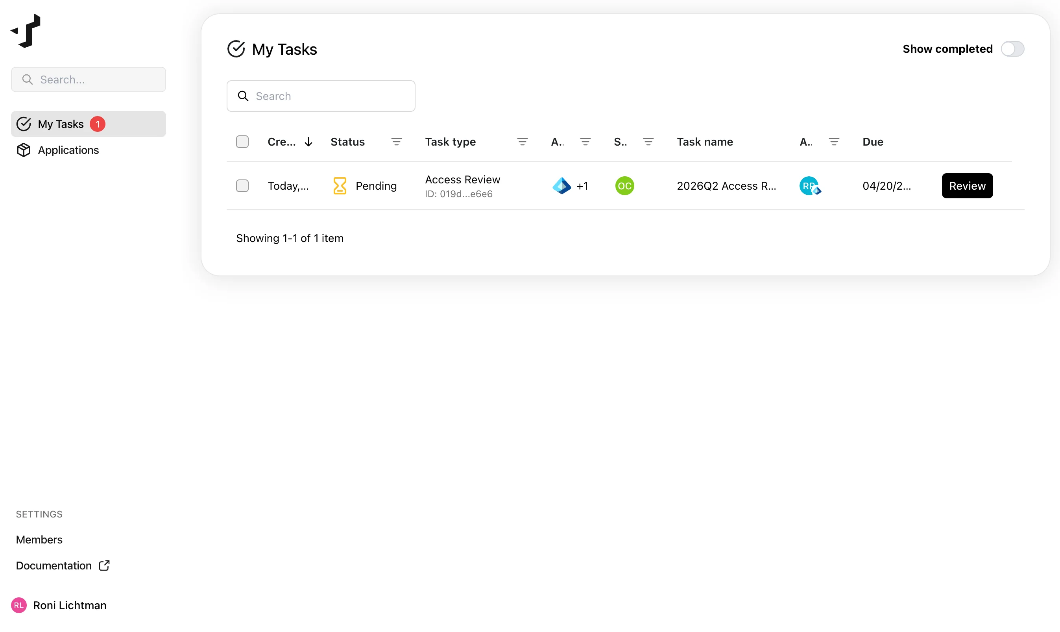Click the Today,... created cell
The width and height of the screenshot is (1060, 632).
coord(288,186)
